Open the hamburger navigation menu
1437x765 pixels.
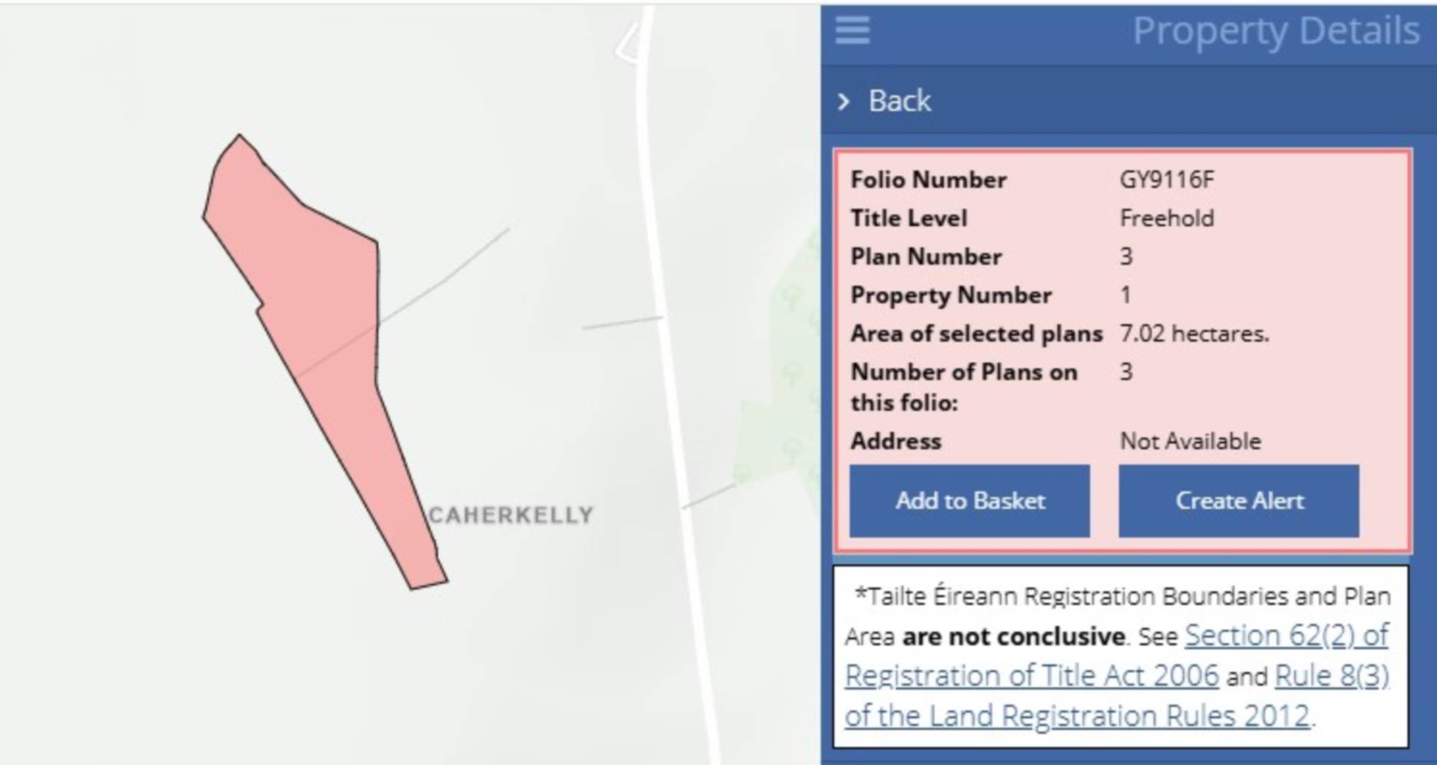852,31
